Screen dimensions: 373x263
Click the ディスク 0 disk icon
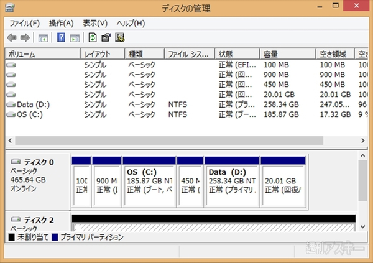click(16, 162)
